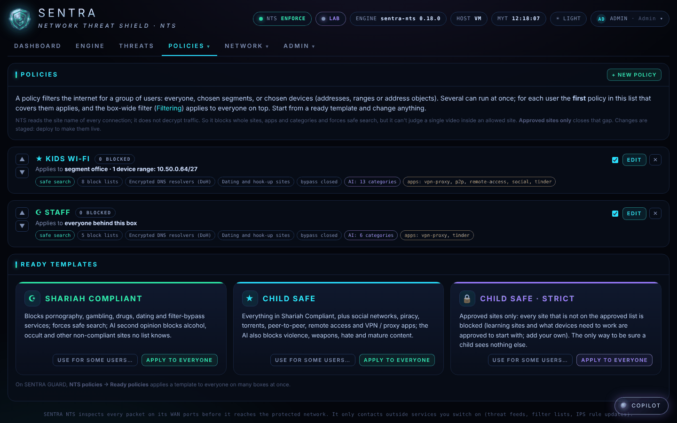Expand the POLICIES menu arrow

click(208, 47)
